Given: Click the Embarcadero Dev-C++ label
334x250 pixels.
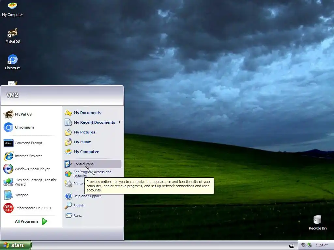Looking at the screenshot, I should (x=33, y=208).
